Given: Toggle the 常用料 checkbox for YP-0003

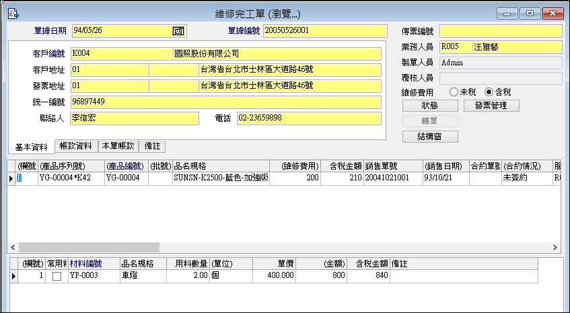Looking at the screenshot, I should pos(57,276).
